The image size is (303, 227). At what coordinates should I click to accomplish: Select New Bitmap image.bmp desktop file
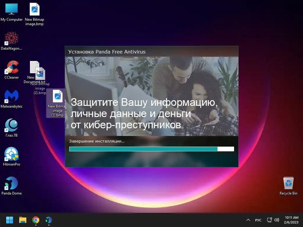click(34, 14)
